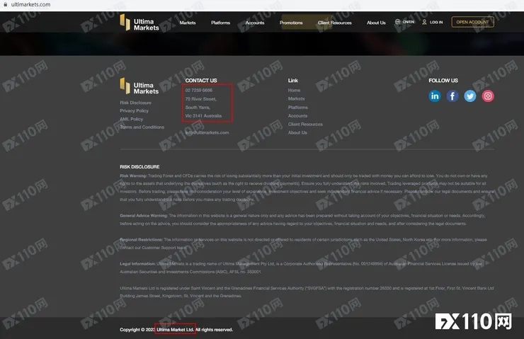Click the 70 River Street address line

tap(201, 99)
